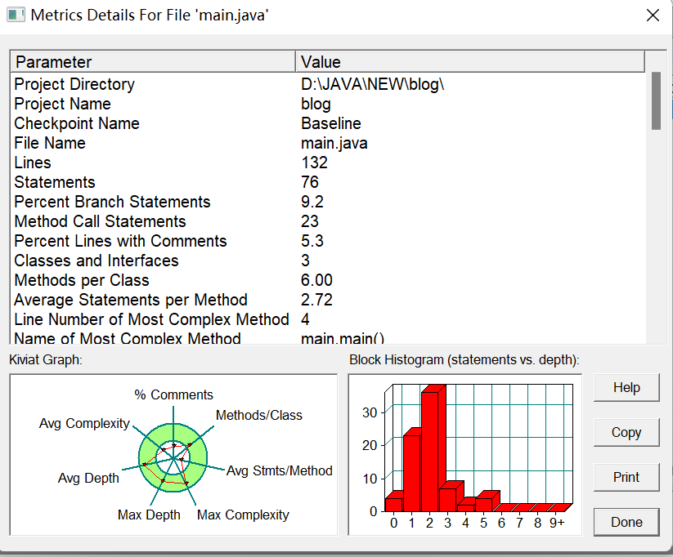Click the Avg Complexity label in Kiviat graph
The width and height of the screenshot is (673, 557).
coord(84,424)
